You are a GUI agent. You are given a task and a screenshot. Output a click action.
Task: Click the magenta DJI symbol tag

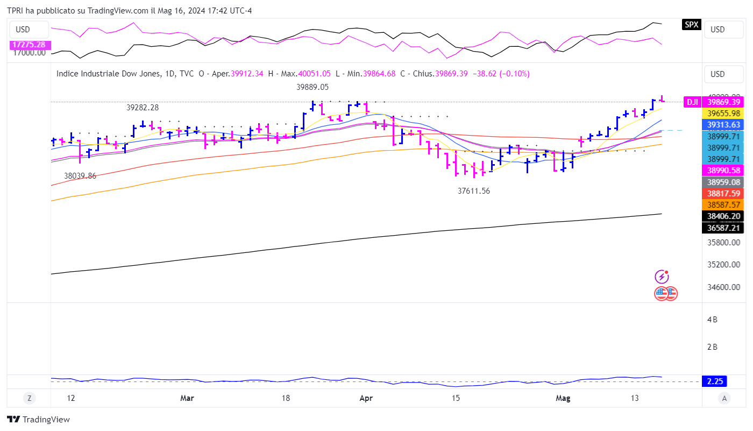click(x=692, y=102)
